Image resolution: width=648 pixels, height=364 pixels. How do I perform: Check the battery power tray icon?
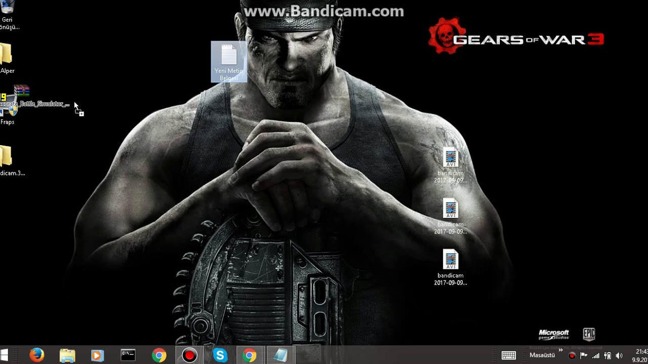[x=607, y=356]
